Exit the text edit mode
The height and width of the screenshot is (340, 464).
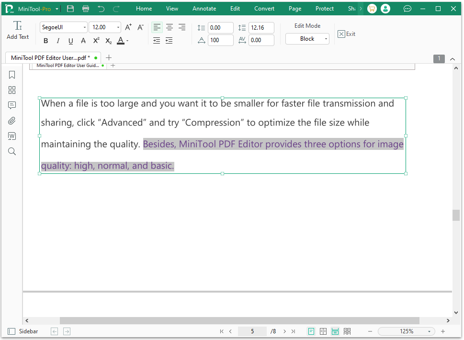click(346, 34)
